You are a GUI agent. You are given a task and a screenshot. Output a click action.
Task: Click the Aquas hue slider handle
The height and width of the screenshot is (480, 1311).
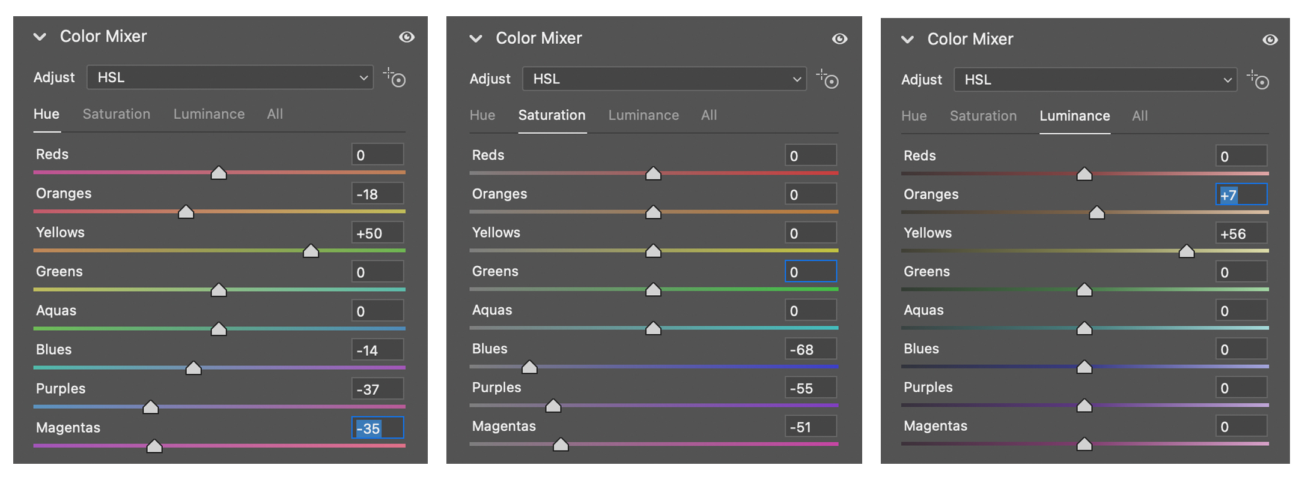click(219, 329)
